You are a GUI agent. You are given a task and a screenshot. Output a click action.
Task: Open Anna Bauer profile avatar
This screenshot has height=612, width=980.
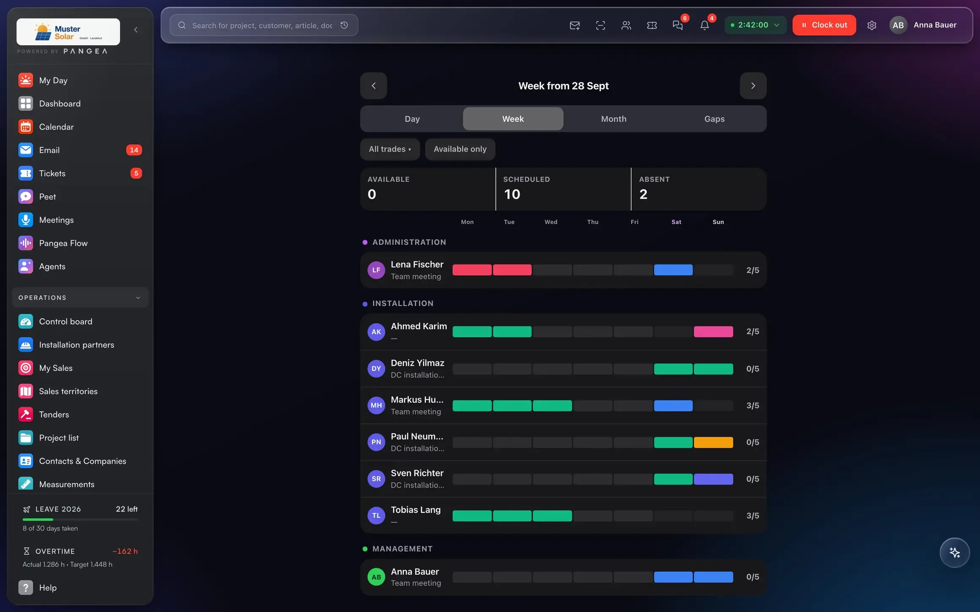pos(898,25)
